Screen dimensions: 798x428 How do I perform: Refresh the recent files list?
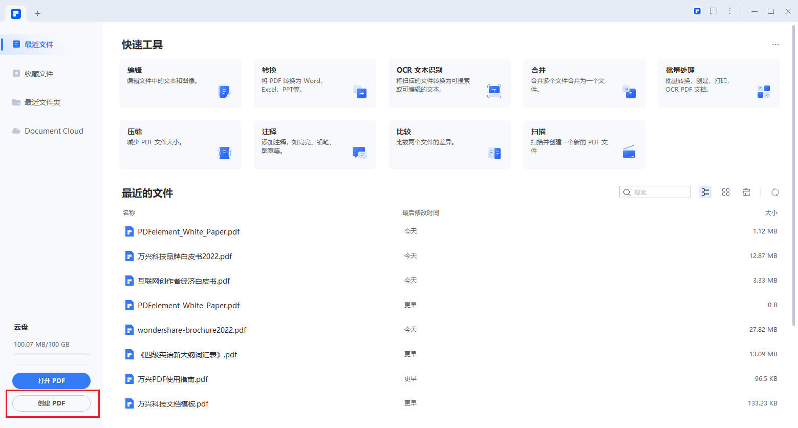point(775,192)
